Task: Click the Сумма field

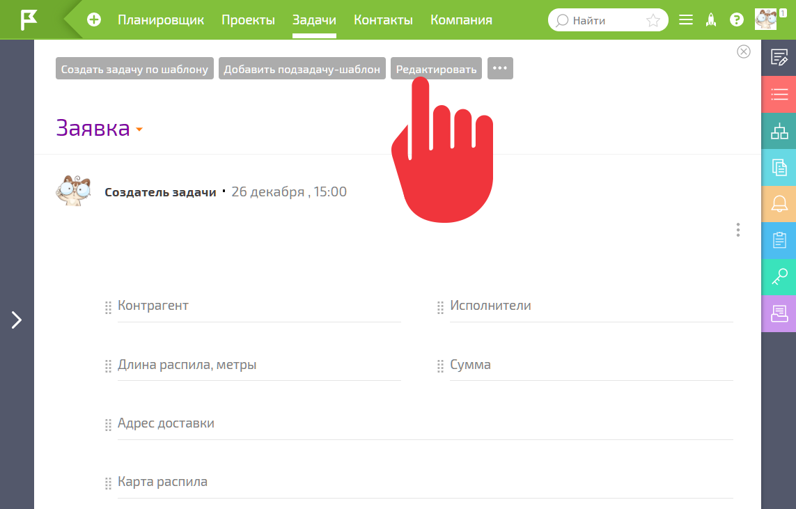Action: point(591,366)
